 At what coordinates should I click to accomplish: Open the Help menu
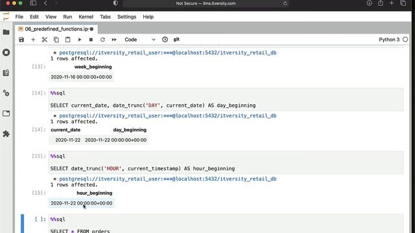tap(148, 17)
